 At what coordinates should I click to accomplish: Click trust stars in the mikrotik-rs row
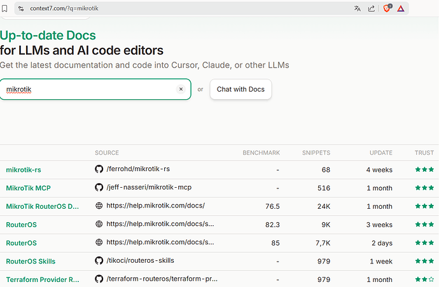tap(424, 169)
